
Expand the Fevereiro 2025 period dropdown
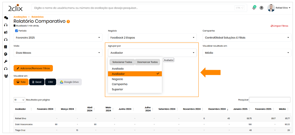(58, 38)
